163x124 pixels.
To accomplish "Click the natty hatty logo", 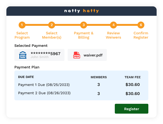I will pyautogui.click(x=81, y=11).
